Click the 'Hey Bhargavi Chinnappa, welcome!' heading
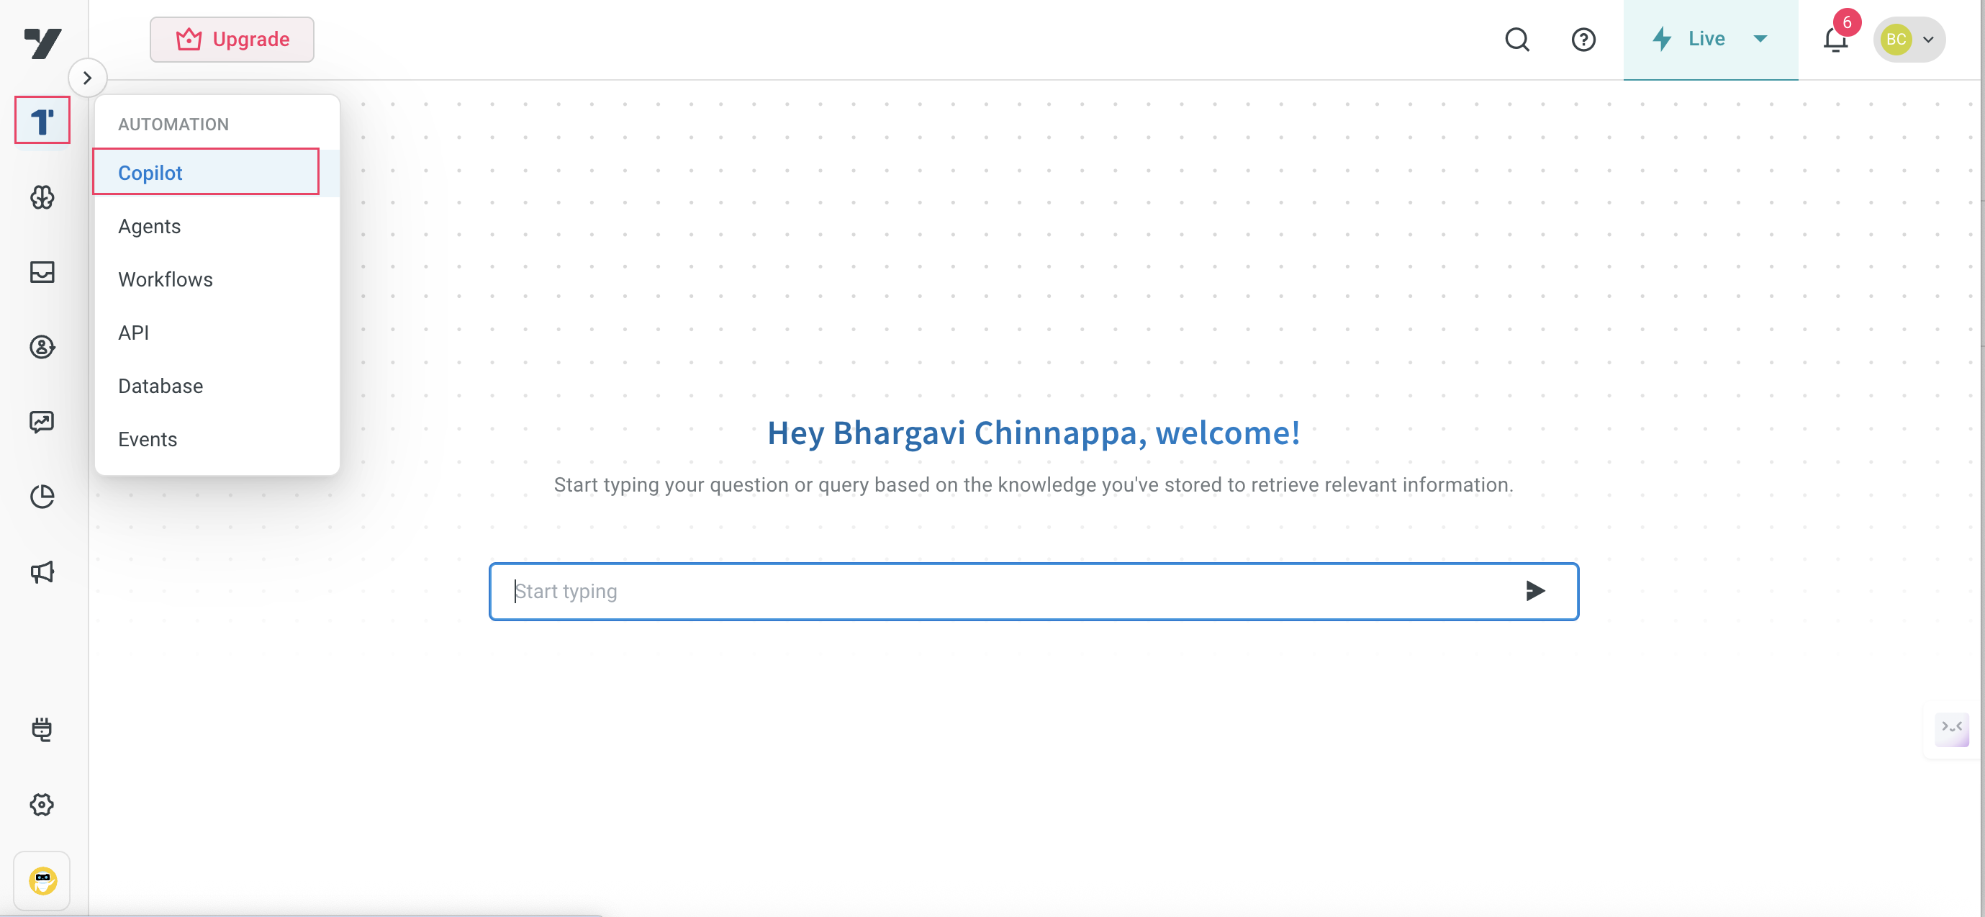The height and width of the screenshot is (917, 1985). click(x=1034, y=433)
